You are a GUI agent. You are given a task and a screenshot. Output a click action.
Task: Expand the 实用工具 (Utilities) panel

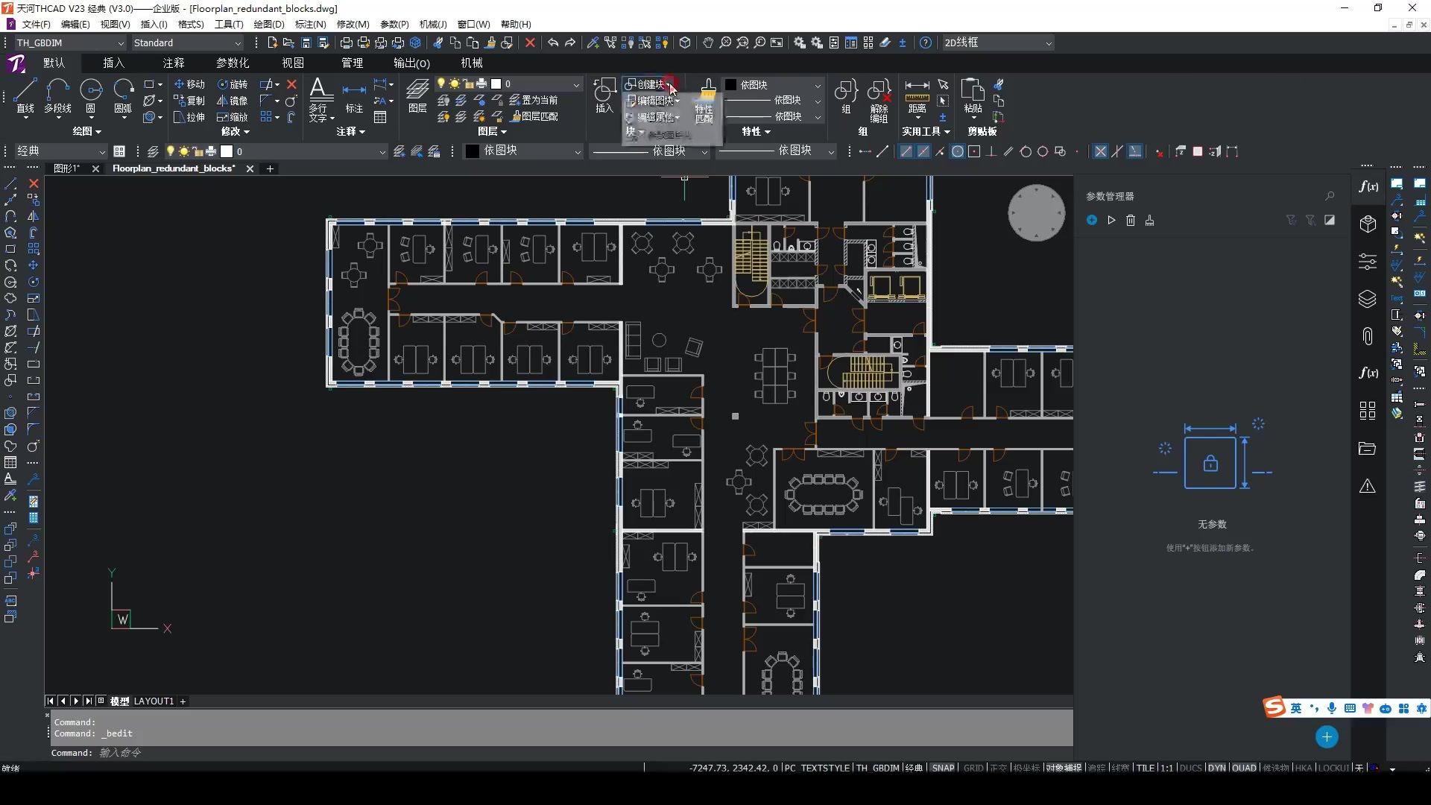926,131
